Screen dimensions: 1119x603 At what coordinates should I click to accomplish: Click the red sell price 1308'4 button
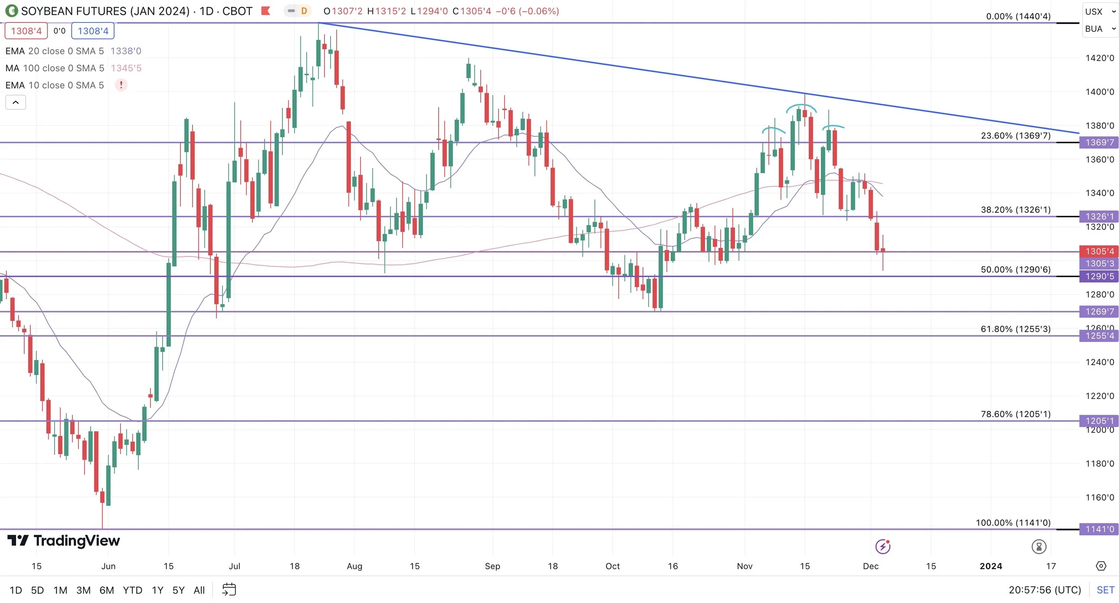coord(26,31)
